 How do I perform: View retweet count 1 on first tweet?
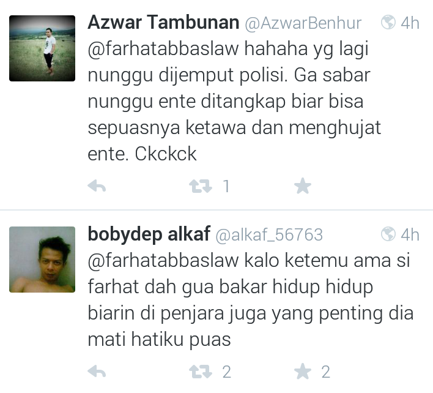(226, 186)
